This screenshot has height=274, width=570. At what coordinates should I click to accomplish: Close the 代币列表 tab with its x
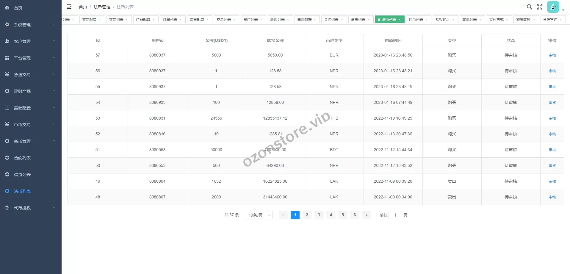[x=426, y=20]
